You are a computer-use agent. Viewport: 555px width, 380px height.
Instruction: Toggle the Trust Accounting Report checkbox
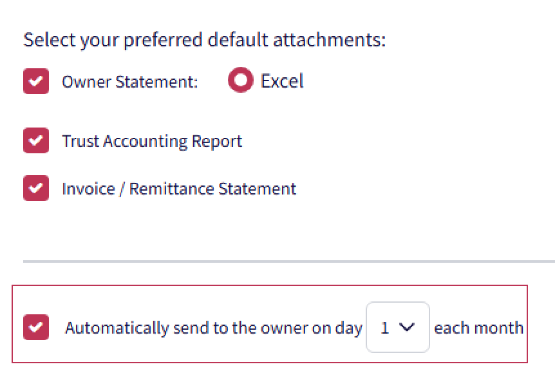[x=35, y=141]
